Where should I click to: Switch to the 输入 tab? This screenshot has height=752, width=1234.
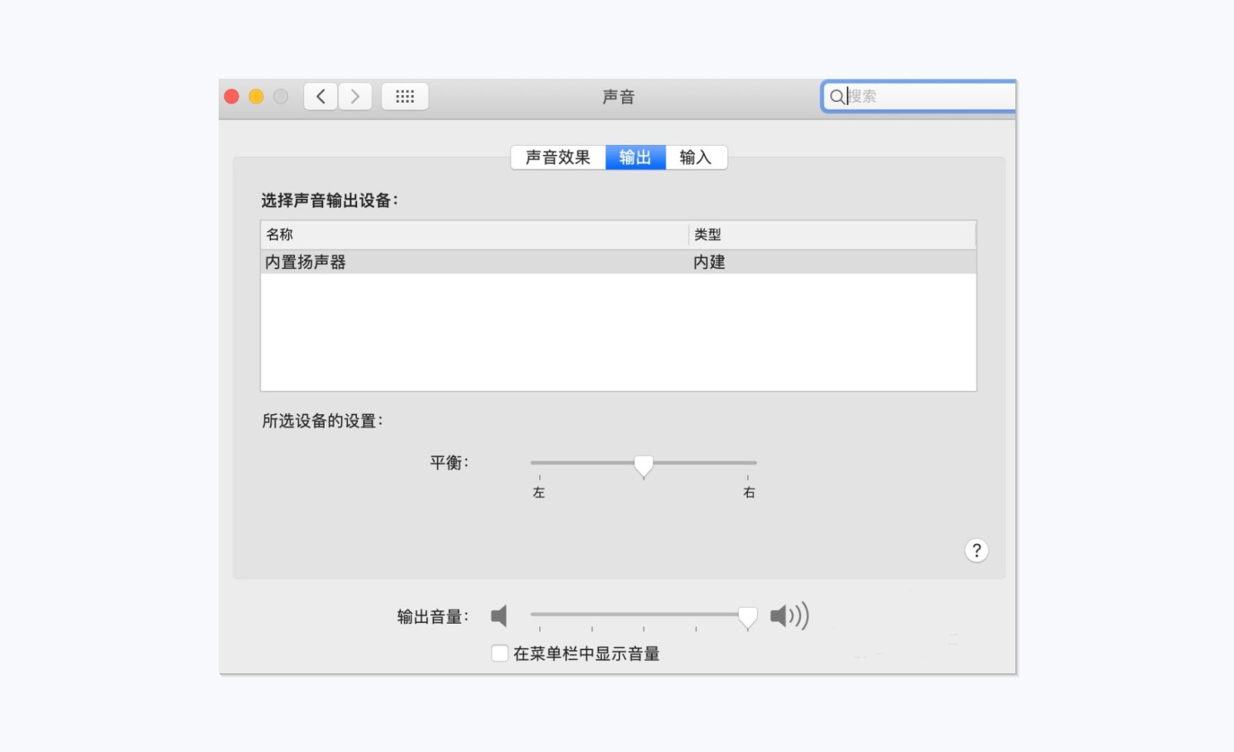pyautogui.click(x=696, y=157)
